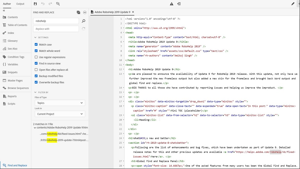Uncheck Match whole word checkbox
This screenshot has height=169, width=300.
click(x=36, y=51)
